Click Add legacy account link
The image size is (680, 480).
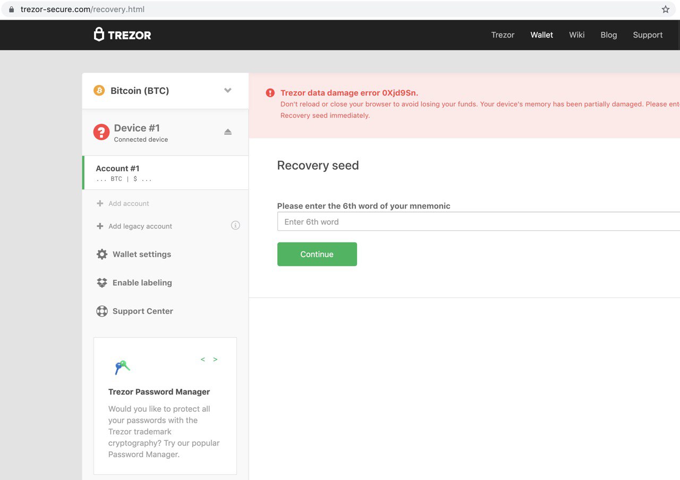(x=140, y=226)
